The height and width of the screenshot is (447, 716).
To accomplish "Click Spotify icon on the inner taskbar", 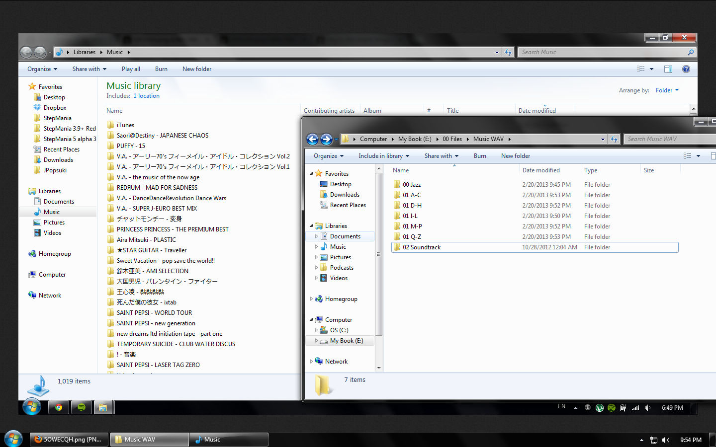I will pyautogui.click(x=82, y=407).
